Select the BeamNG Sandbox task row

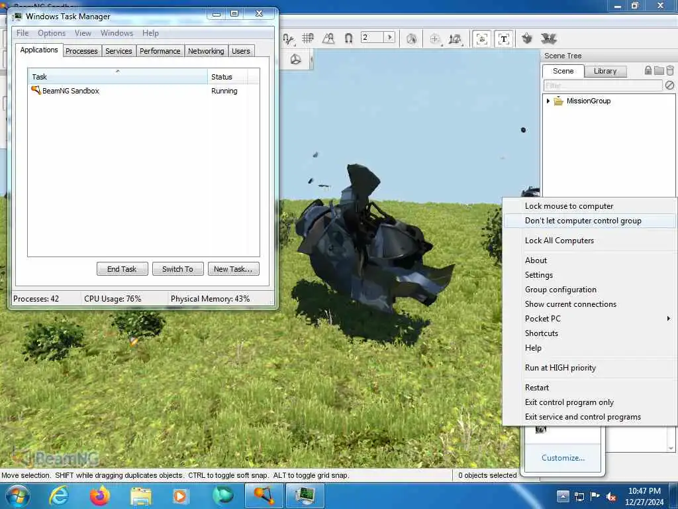(x=144, y=91)
